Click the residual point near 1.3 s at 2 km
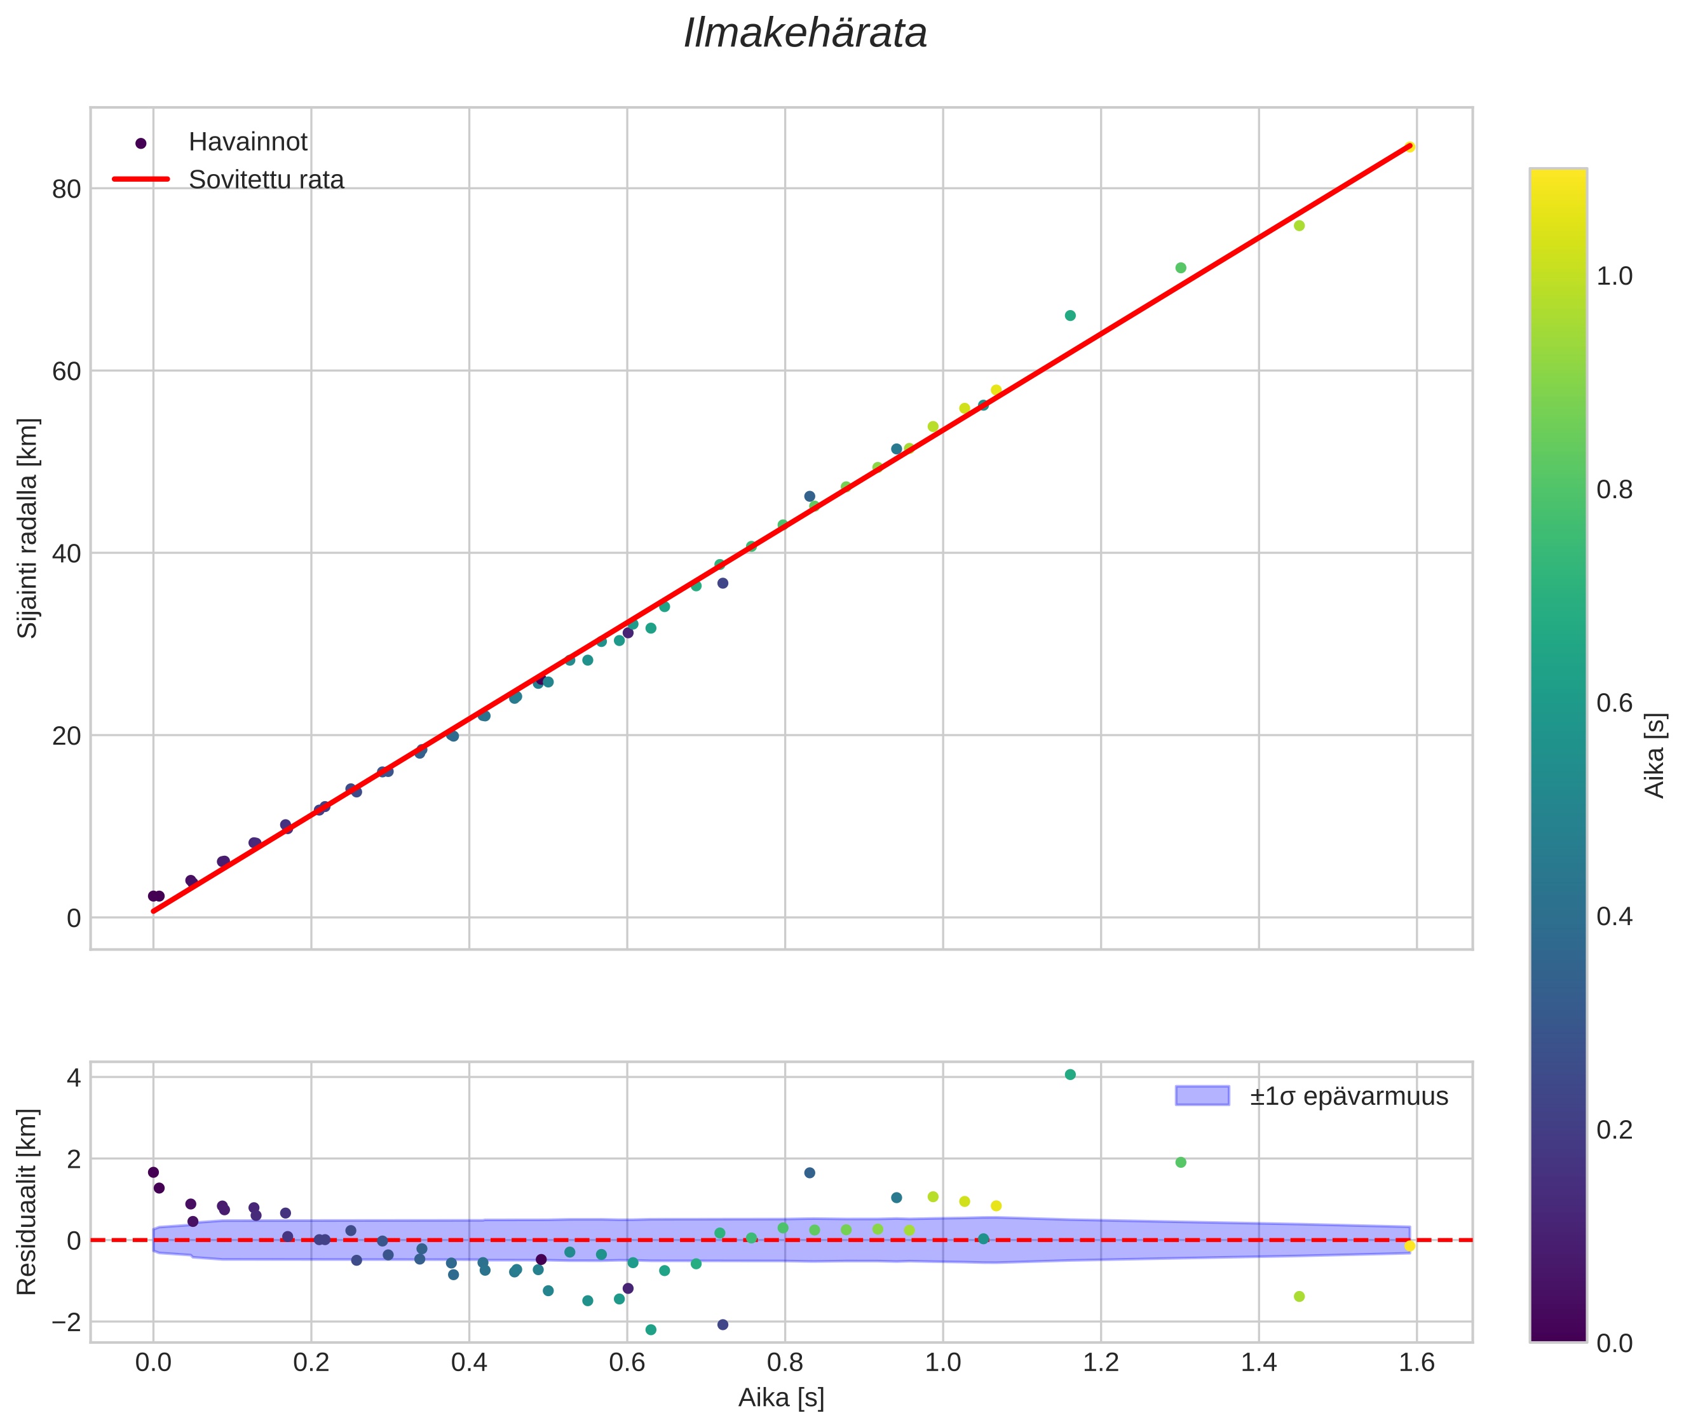 tap(1180, 1163)
